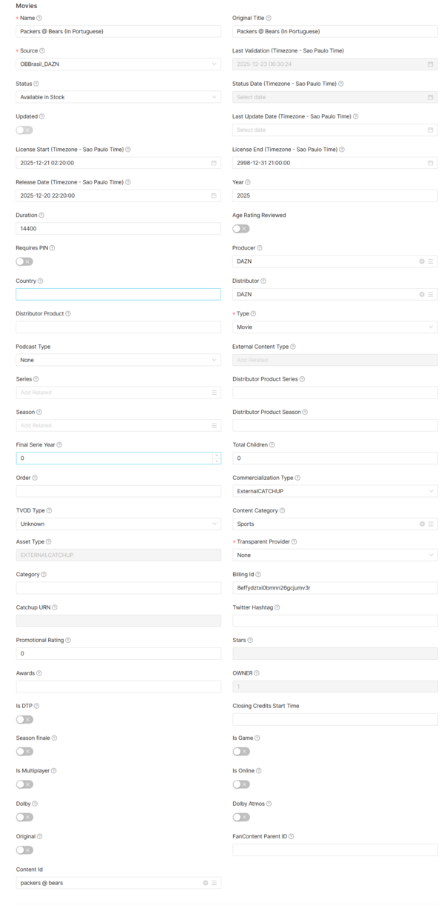Screen dimensions: 444x908
Task: Clear the Producer DAZN value
Action: coord(422,261)
